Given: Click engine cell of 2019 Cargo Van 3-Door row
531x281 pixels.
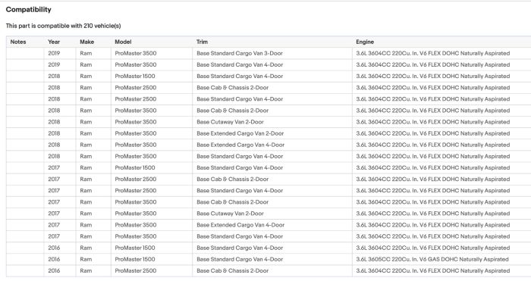Looking at the screenshot, I should (x=433, y=54).
